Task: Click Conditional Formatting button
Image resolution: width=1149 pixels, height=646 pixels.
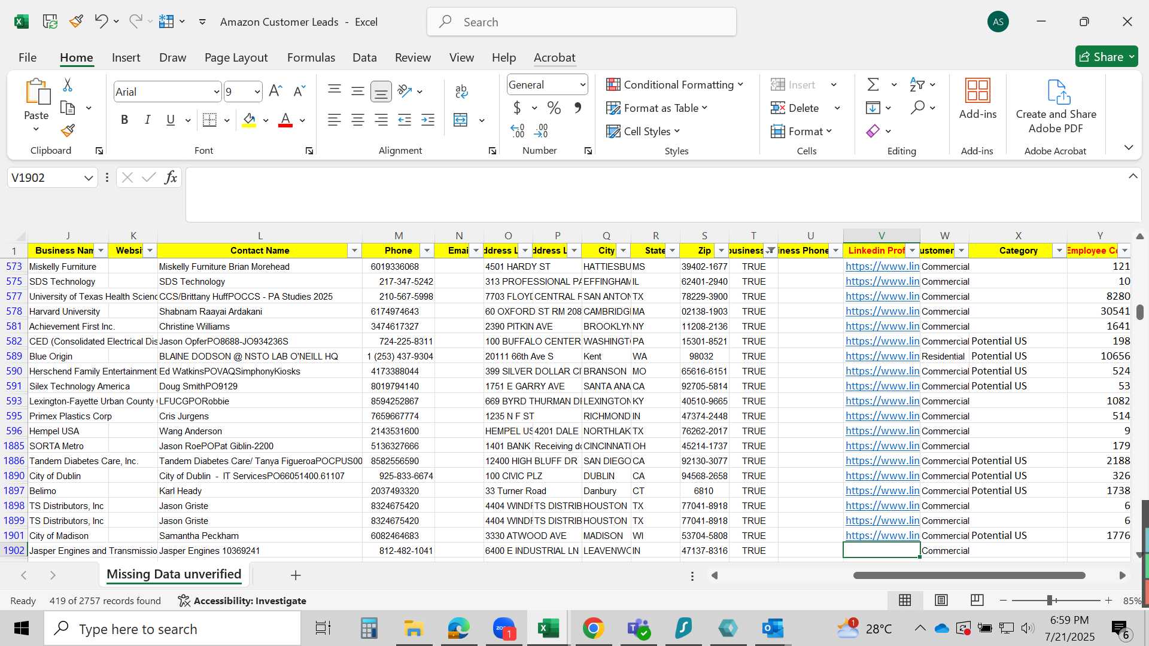Action: [674, 84]
